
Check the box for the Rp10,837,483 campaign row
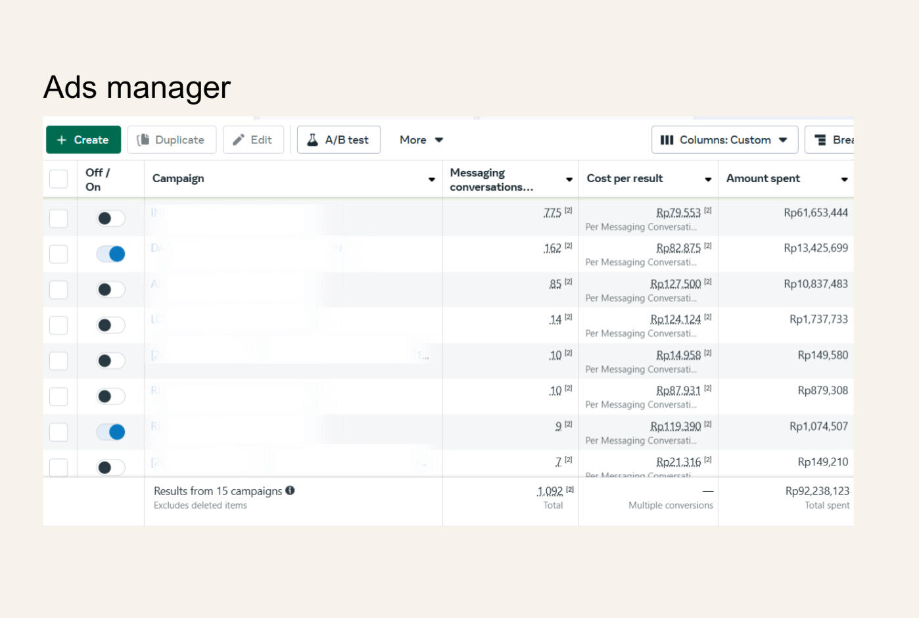point(59,290)
